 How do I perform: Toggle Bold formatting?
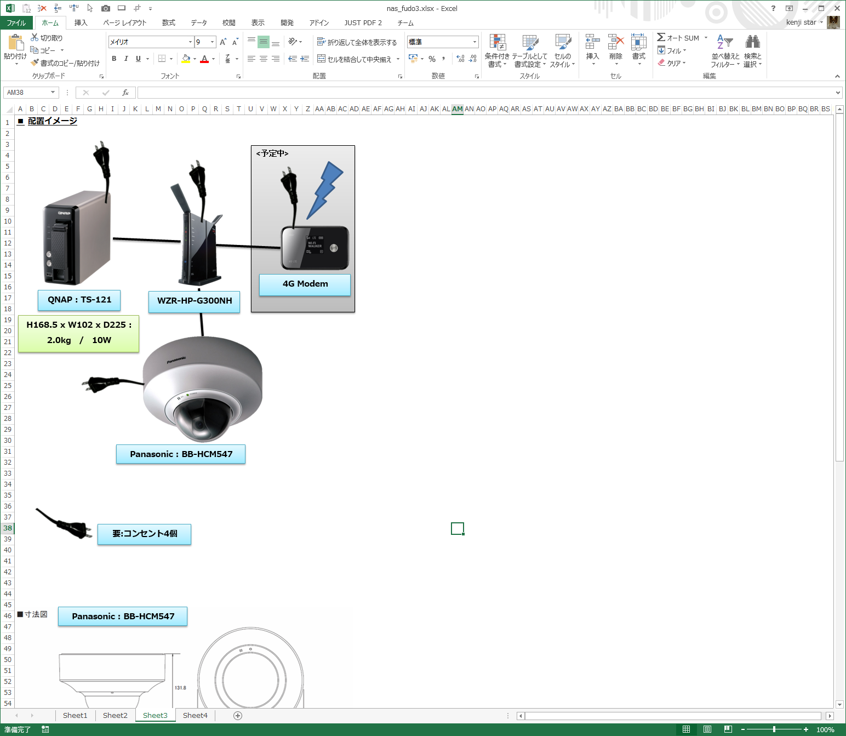[x=114, y=59]
